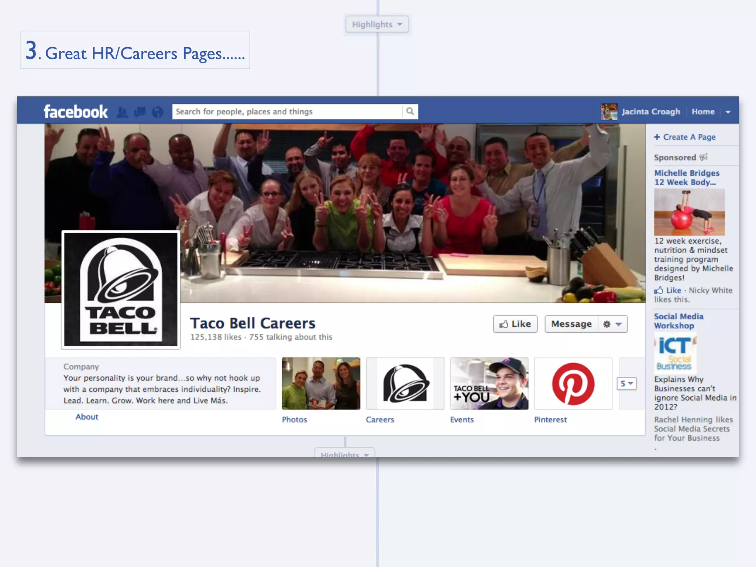Click the Great HR/Careers Pages heading
Viewport: 756px width, 567px height.
click(135, 50)
